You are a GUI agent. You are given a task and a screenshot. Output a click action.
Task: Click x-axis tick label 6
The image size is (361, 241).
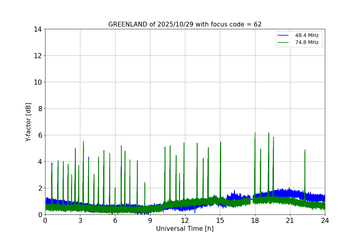(115, 221)
